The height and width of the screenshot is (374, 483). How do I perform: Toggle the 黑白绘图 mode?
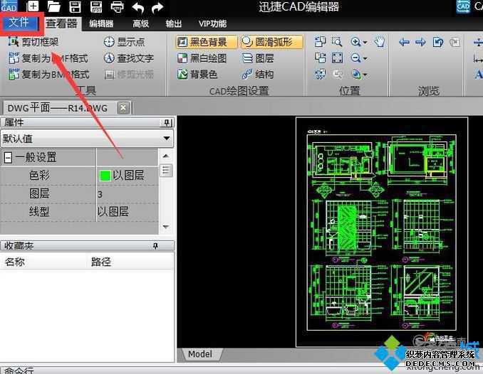[x=202, y=58]
